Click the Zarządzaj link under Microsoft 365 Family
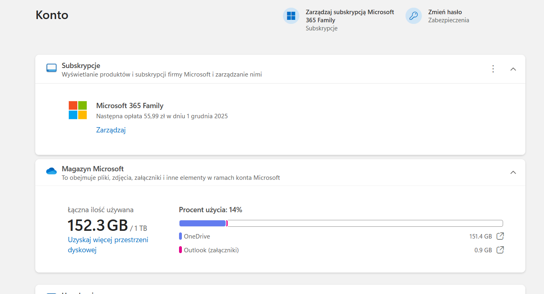 [111, 130]
